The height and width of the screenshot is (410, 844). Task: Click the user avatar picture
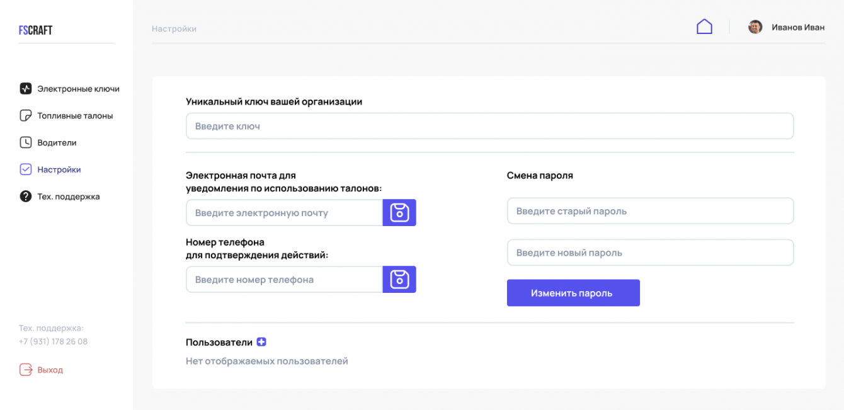click(755, 27)
